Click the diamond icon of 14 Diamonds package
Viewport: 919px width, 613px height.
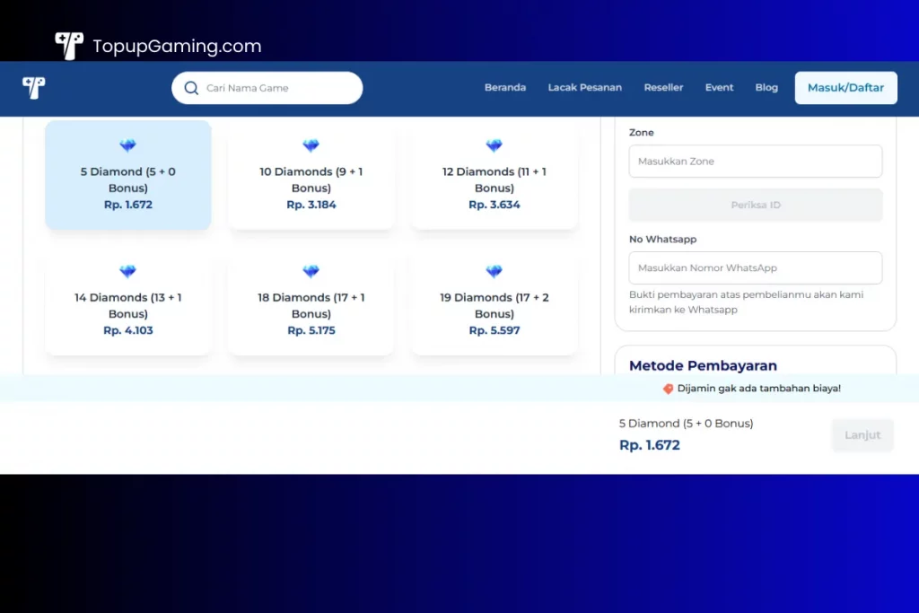(128, 272)
